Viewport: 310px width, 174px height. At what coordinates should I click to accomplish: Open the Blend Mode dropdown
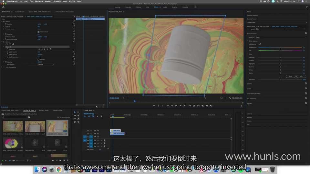click(46, 64)
